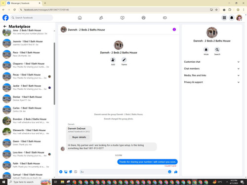Open Jackie 1 Bed 1 Bath House chat
Viewport: 247px width, 185px height.
point(28,87)
